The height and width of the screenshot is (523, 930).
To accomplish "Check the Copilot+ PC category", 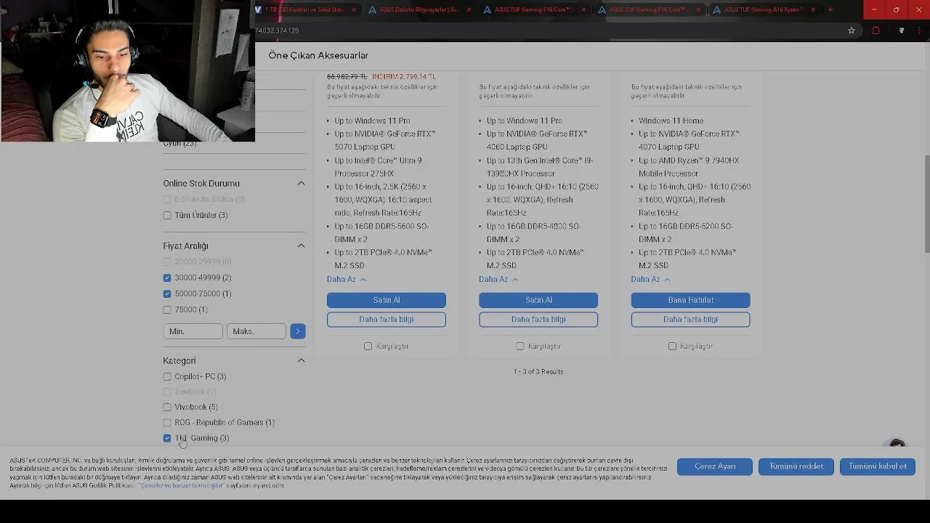I will coord(167,376).
